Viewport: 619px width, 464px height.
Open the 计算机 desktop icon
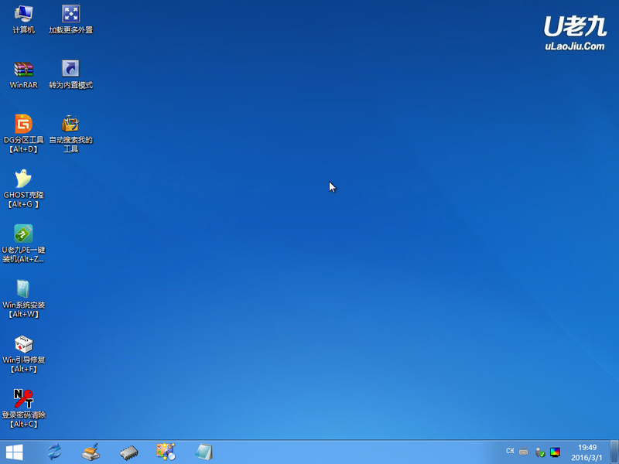(23, 19)
